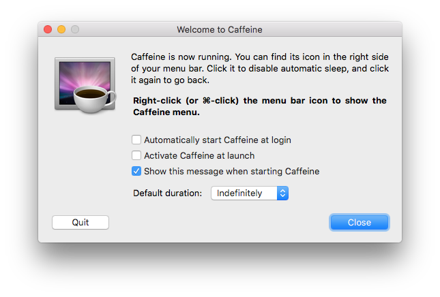Click the "Default duration:" label
440x297 pixels.
(x=168, y=193)
